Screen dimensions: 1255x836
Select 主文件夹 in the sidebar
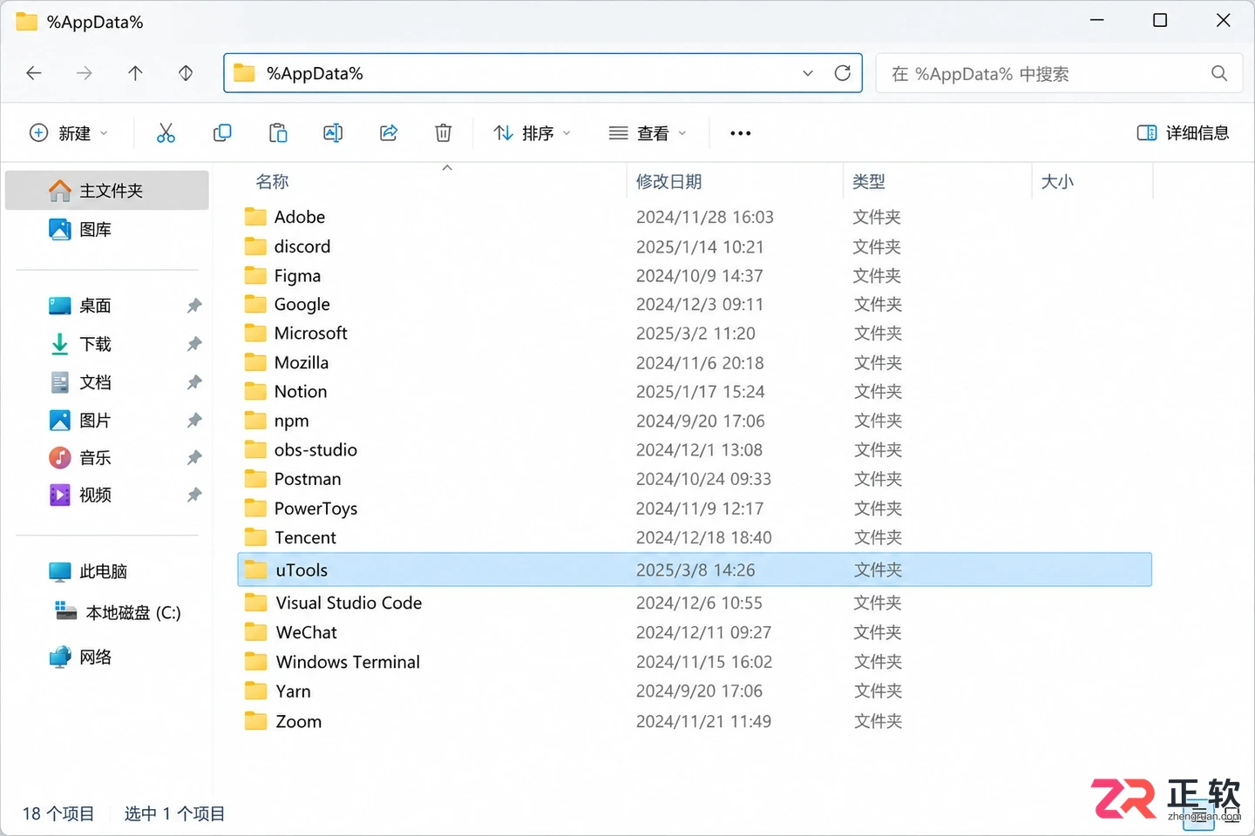107,191
